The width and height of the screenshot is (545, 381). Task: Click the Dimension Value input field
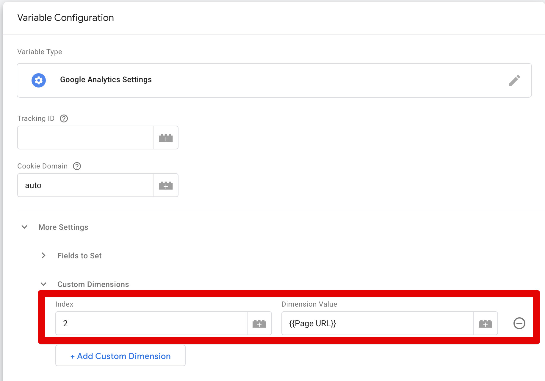point(378,323)
